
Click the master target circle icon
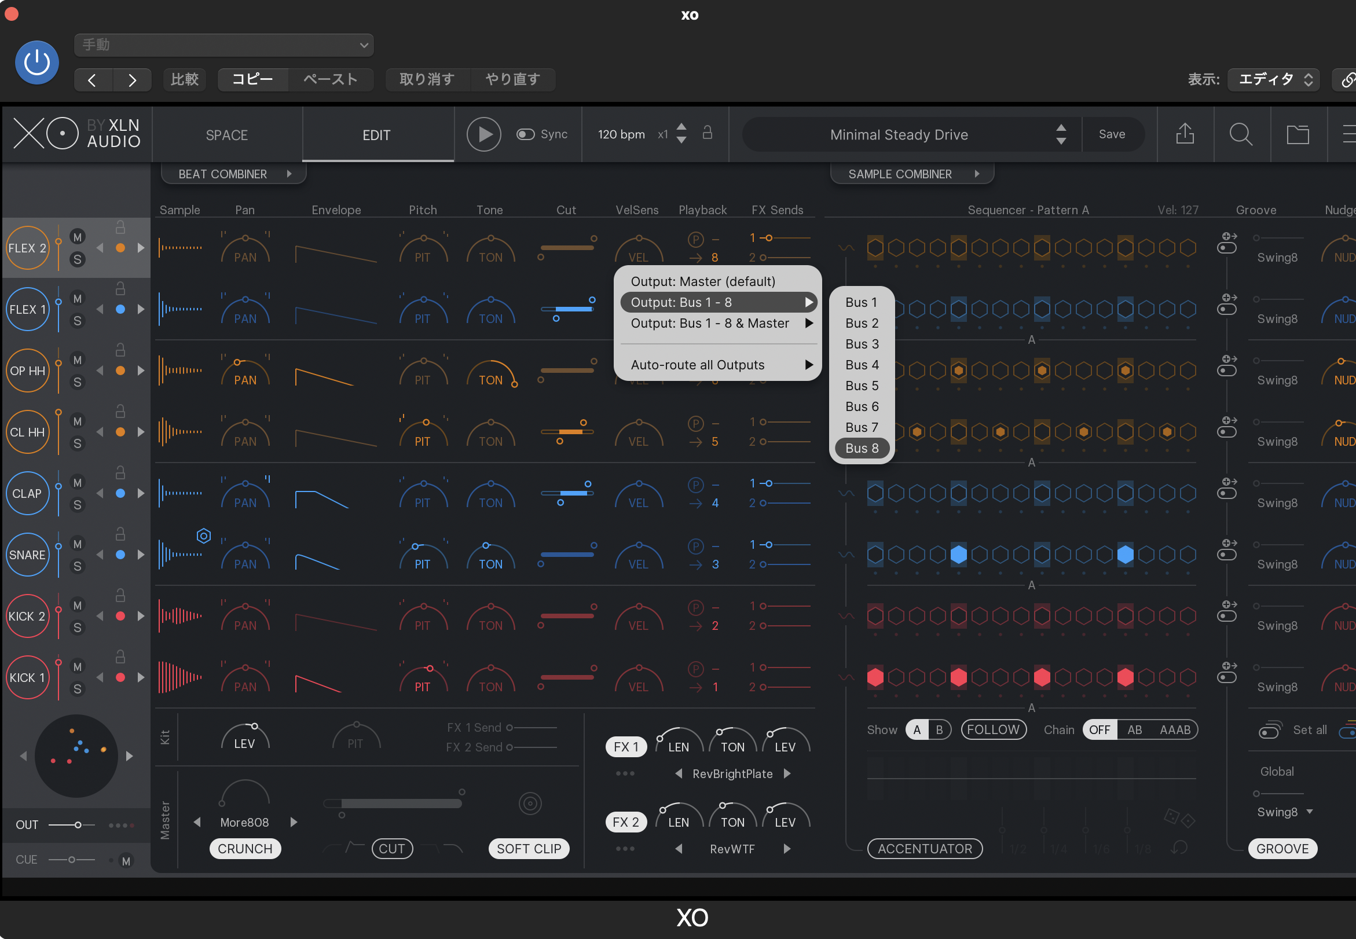coord(529,803)
